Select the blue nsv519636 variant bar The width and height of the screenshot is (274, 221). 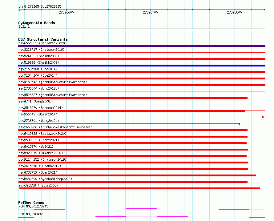point(142,66)
